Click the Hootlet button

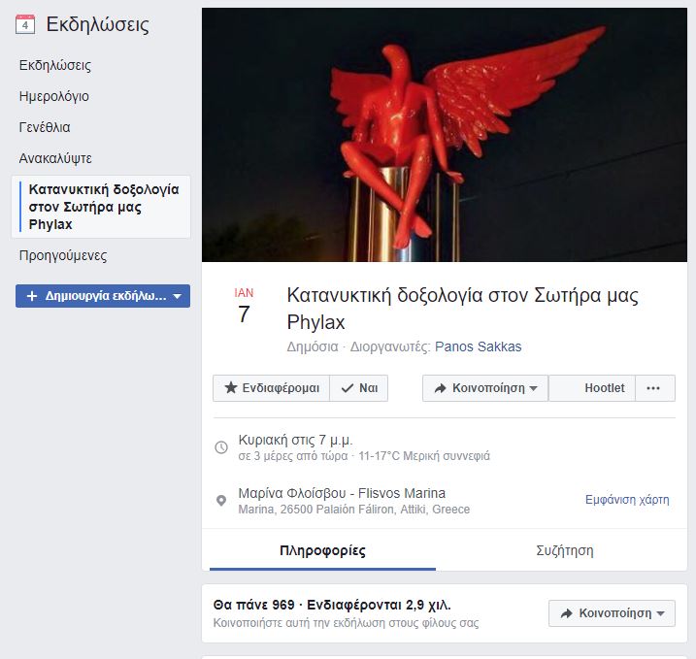pos(592,388)
